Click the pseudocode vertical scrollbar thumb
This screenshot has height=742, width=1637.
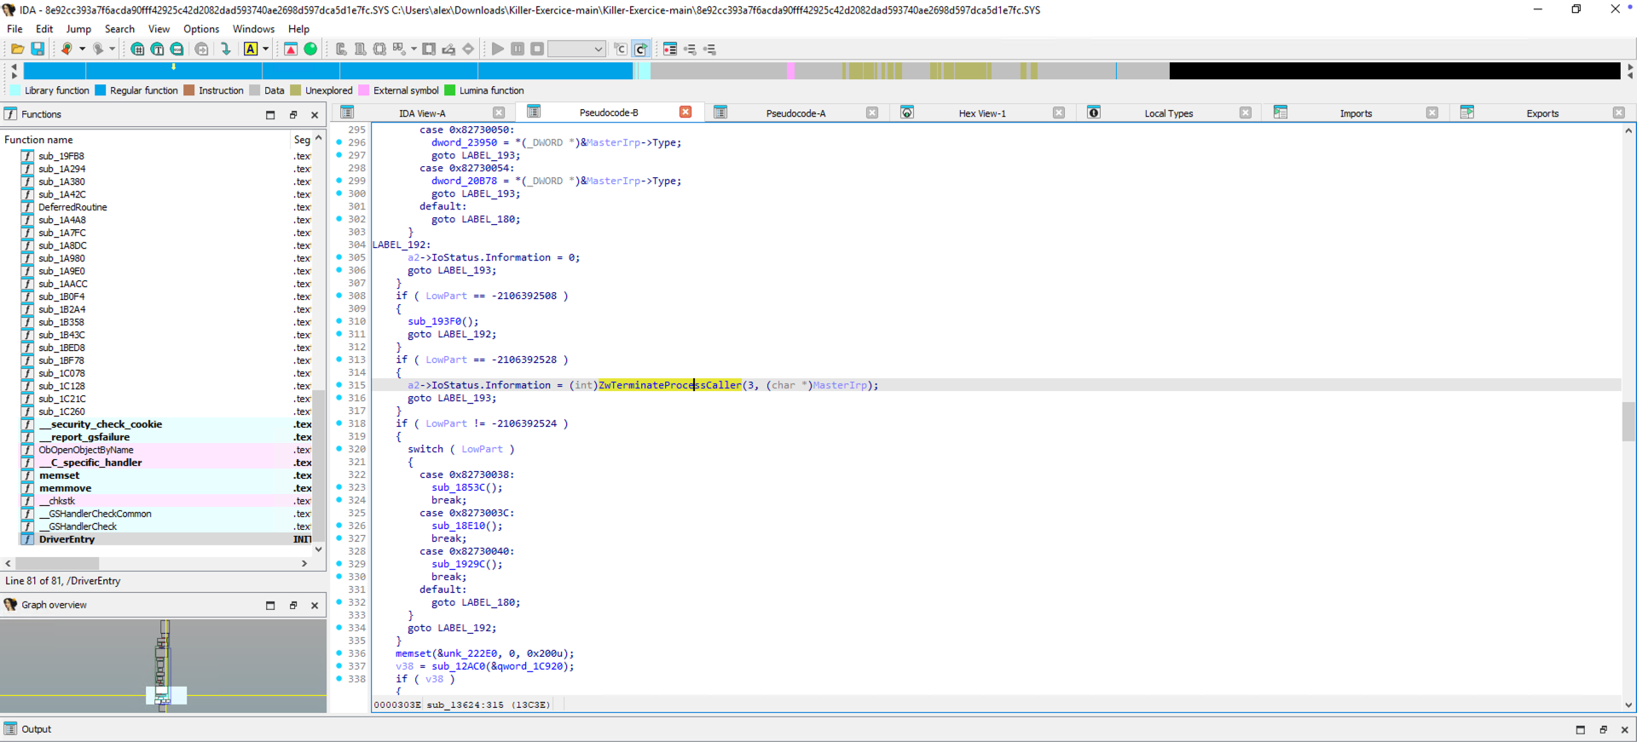pyautogui.click(x=1628, y=421)
